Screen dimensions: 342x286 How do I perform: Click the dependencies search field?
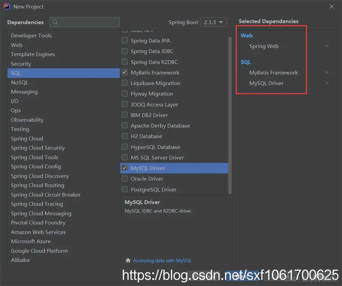(x=84, y=22)
